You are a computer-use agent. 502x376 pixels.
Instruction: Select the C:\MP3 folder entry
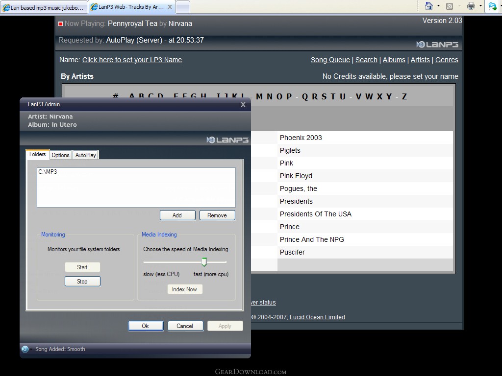pyautogui.click(x=48, y=172)
